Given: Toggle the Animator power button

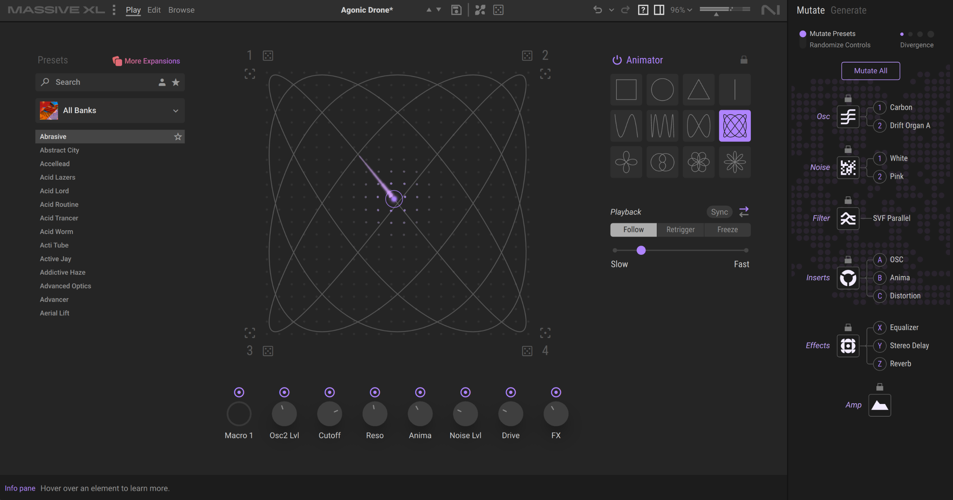Looking at the screenshot, I should (617, 60).
